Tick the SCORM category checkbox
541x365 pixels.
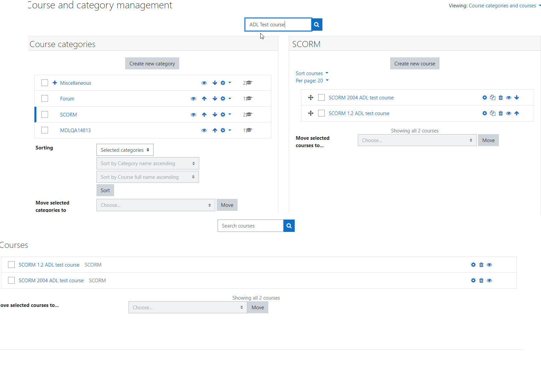pyautogui.click(x=45, y=114)
